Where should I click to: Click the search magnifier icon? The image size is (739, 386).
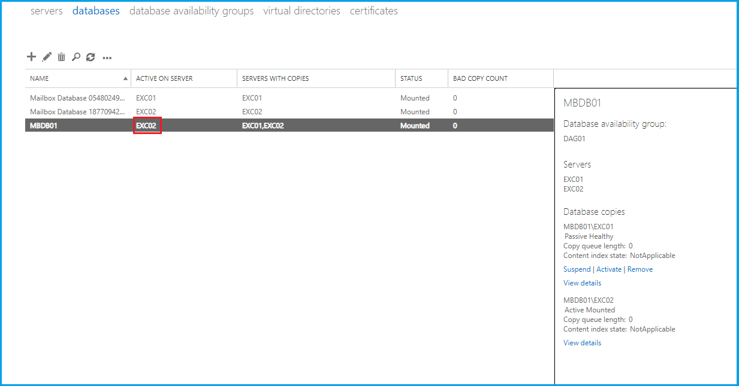tap(76, 57)
